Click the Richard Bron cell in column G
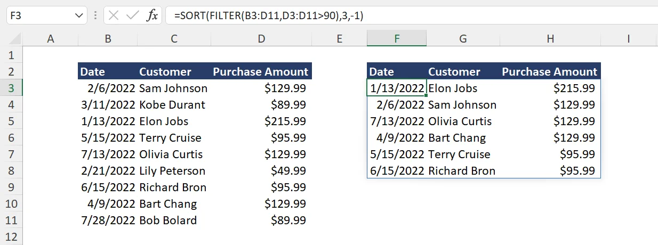 tap(462, 171)
